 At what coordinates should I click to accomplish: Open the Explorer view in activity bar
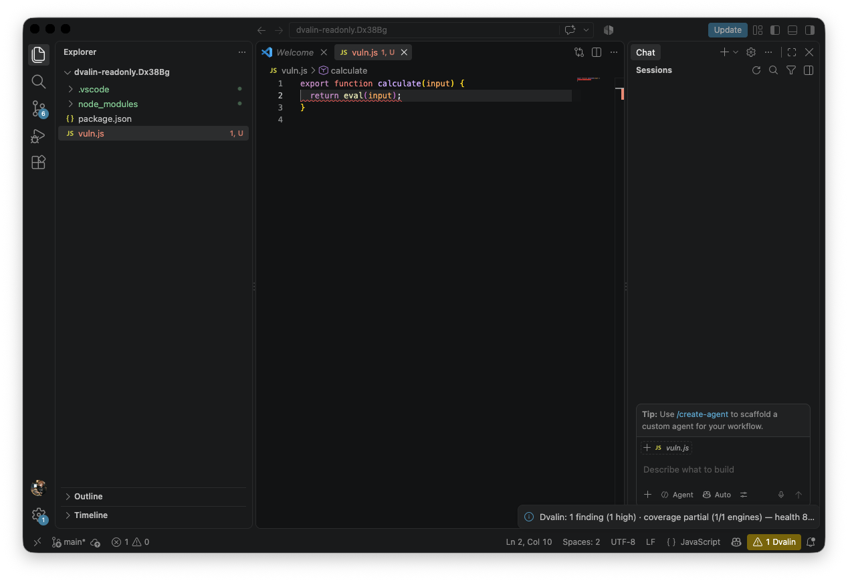39,55
